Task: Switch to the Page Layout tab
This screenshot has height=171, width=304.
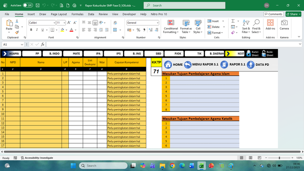Action: (x=59, y=14)
